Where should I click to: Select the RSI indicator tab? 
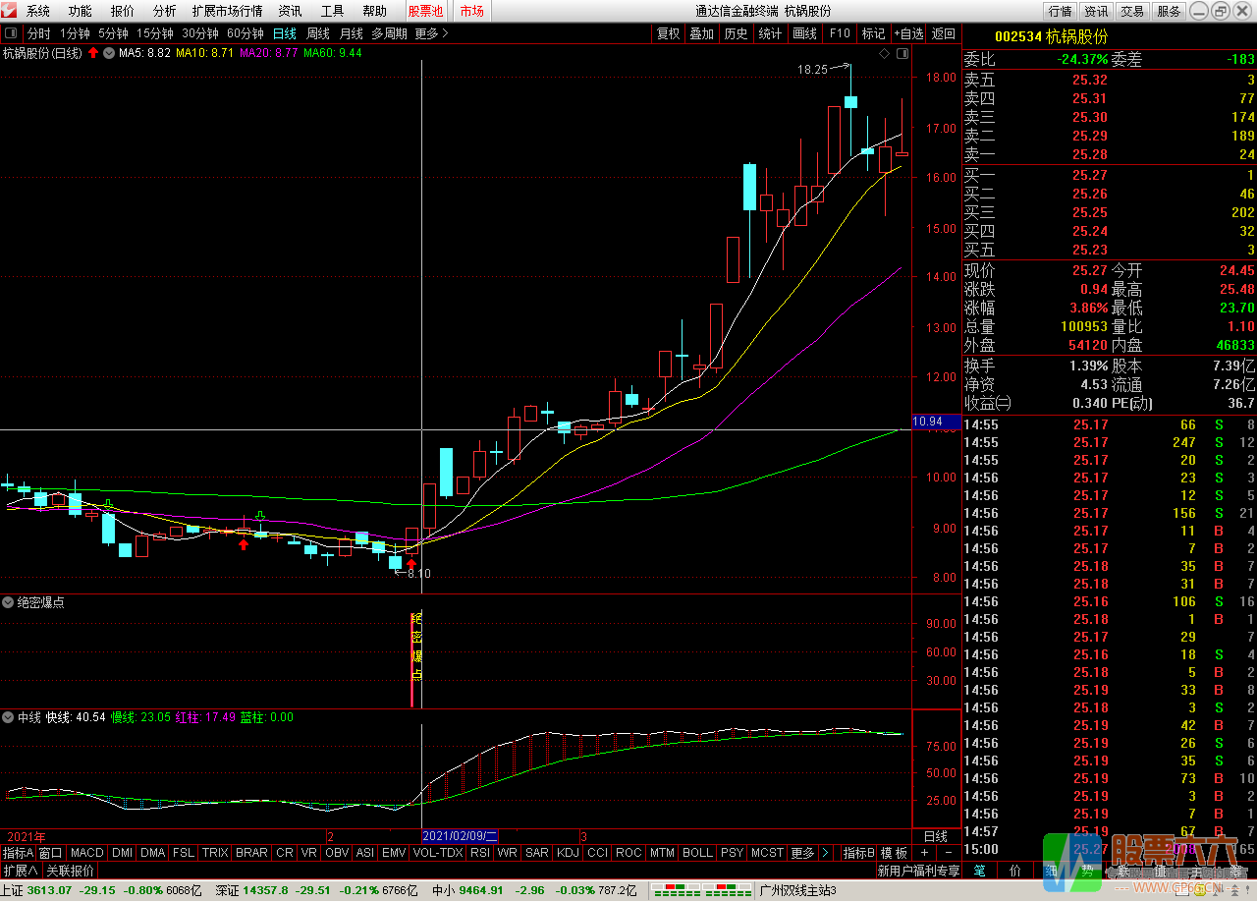480,852
